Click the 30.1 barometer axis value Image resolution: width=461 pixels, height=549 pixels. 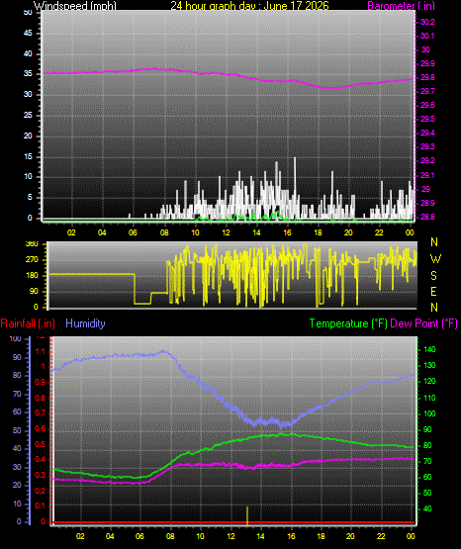pyautogui.click(x=427, y=36)
